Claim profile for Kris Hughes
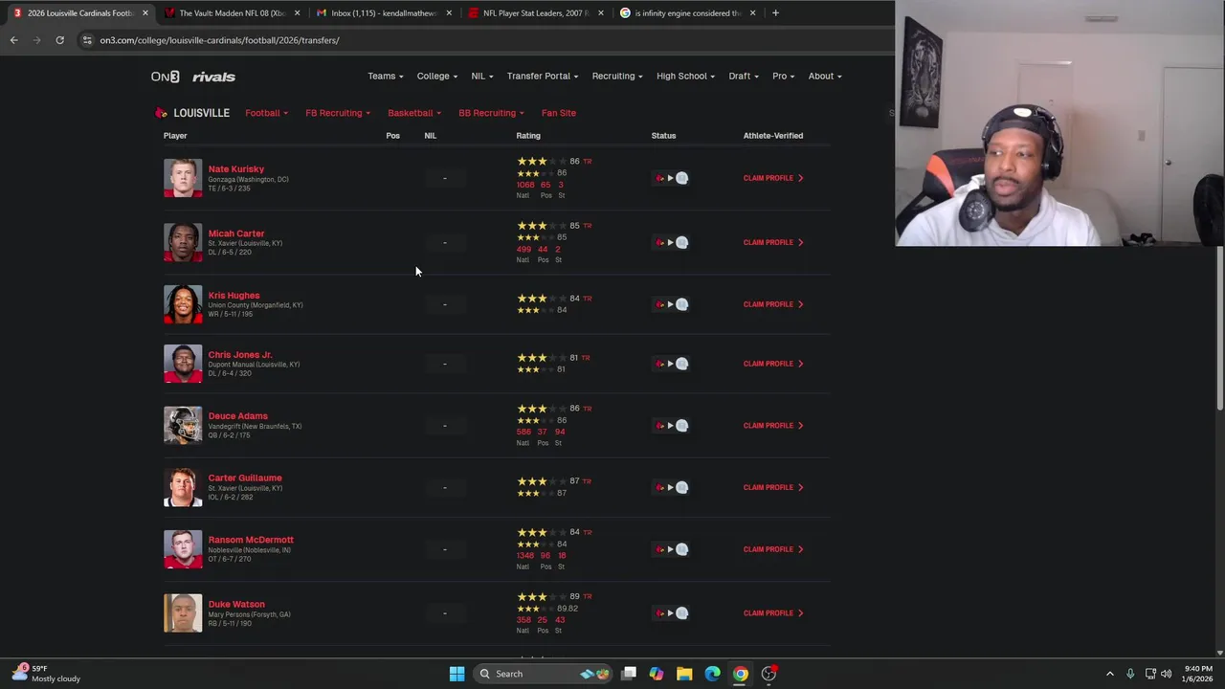The image size is (1225, 689). pyautogui.click(x=773, y=304)
